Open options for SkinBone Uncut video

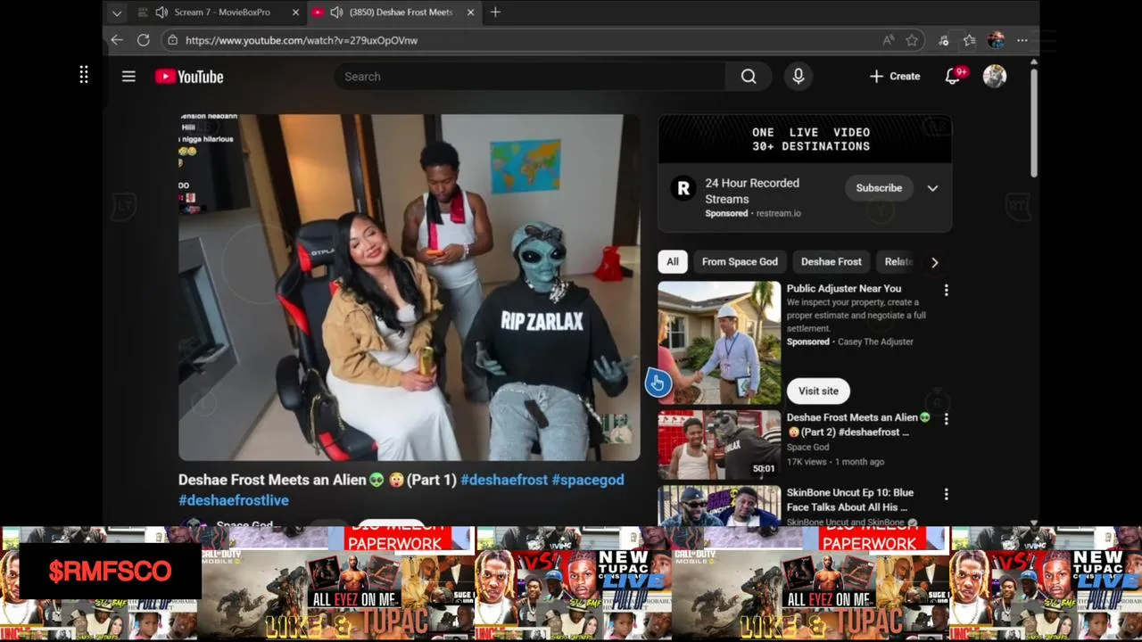click(x=946, y=494)
